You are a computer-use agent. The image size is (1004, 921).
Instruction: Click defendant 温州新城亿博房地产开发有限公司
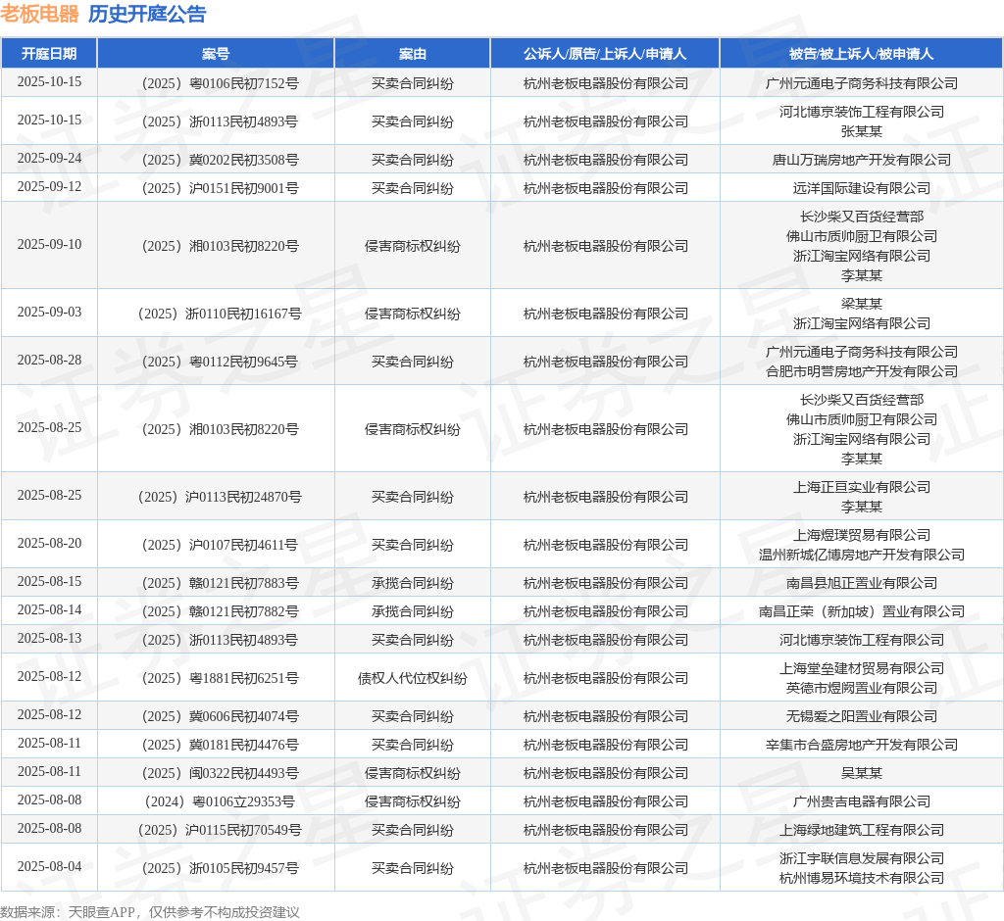[861, 555]
